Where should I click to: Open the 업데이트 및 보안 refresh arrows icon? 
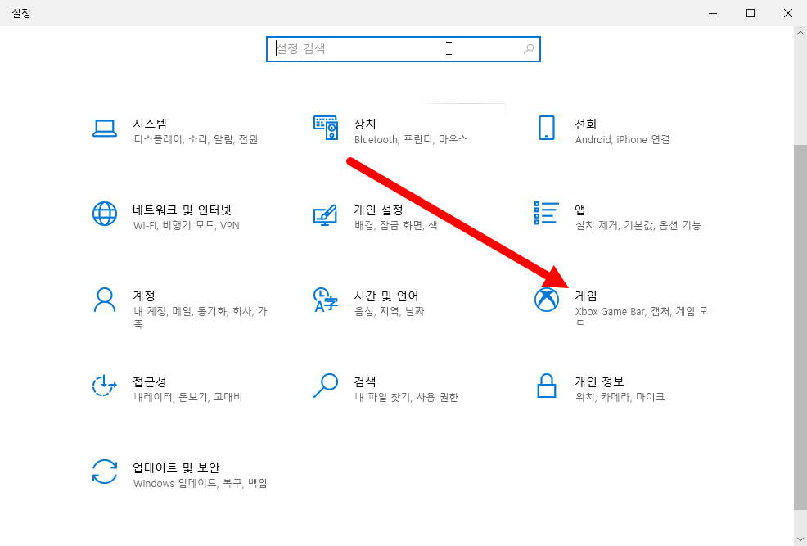coord(105,472)
